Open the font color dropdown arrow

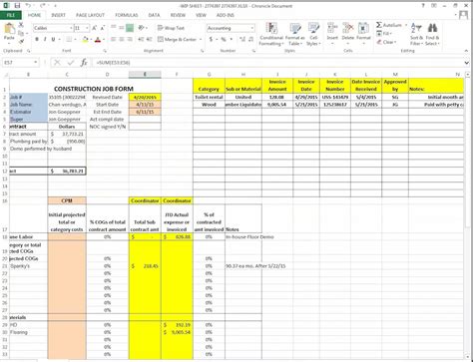pos(104,40)
